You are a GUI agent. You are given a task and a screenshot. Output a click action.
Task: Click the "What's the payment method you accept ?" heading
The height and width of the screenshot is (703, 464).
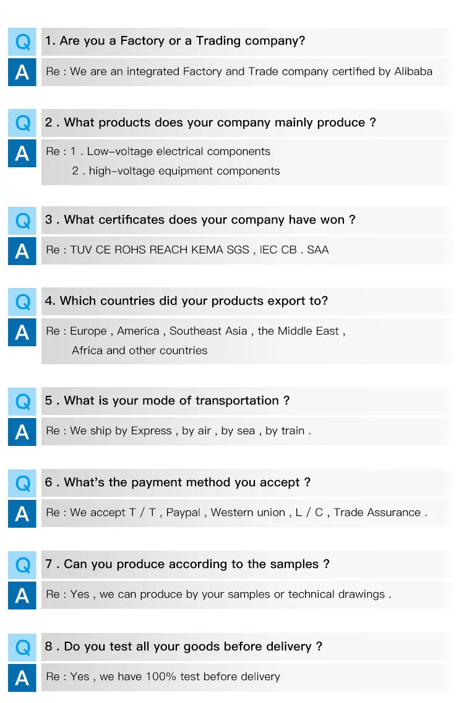(178, 482)
